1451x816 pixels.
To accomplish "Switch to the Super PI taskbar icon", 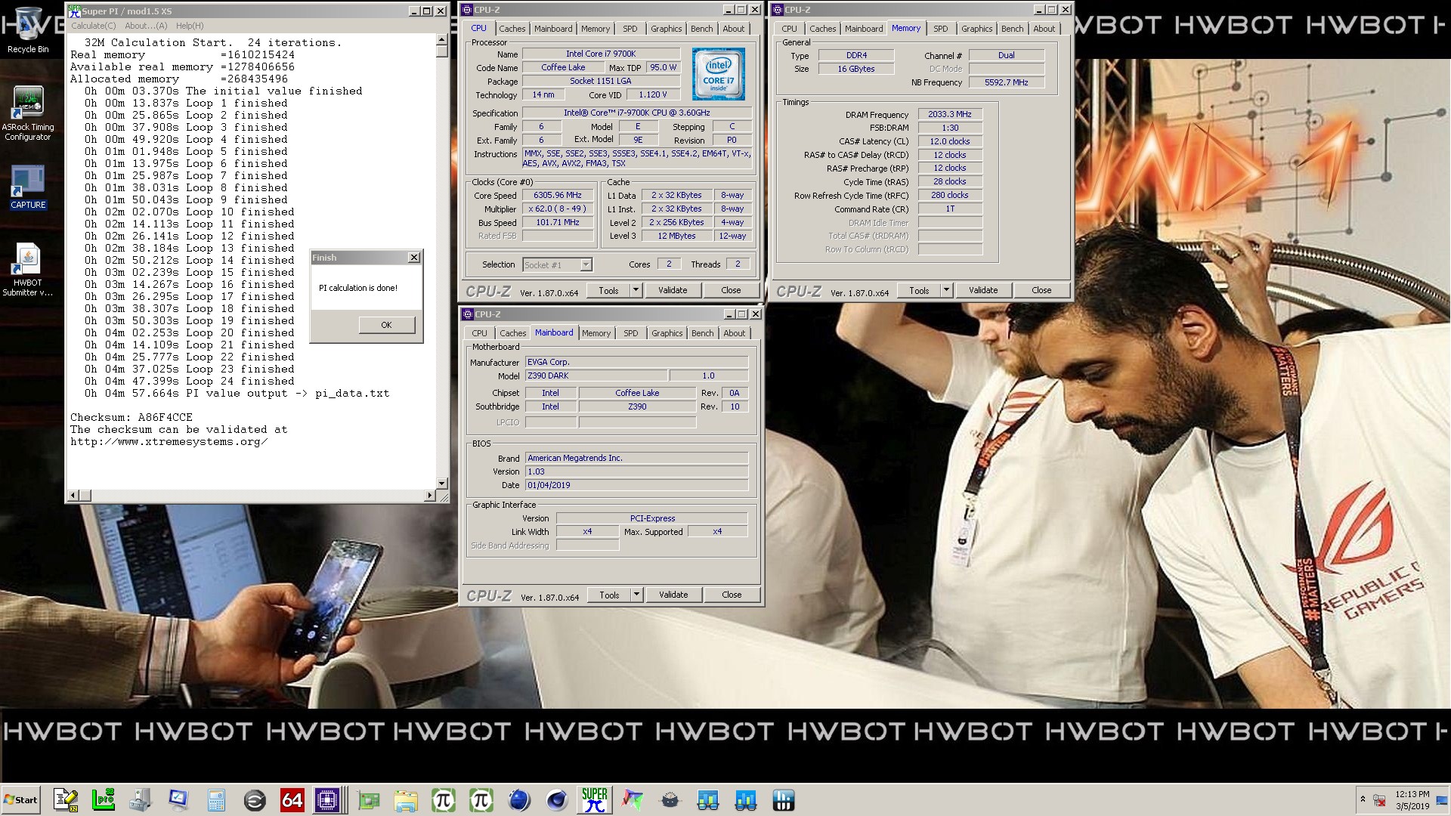I will 595,800.
